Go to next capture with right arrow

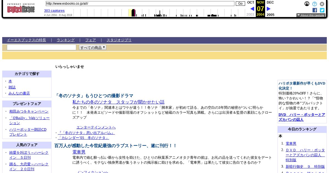tap(269, 9)
